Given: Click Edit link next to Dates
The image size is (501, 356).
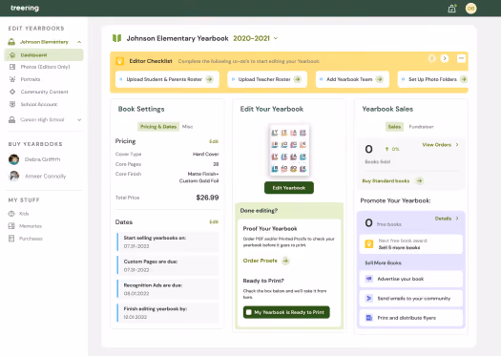Looking at the screenshot, I should (x=214, y=221).
